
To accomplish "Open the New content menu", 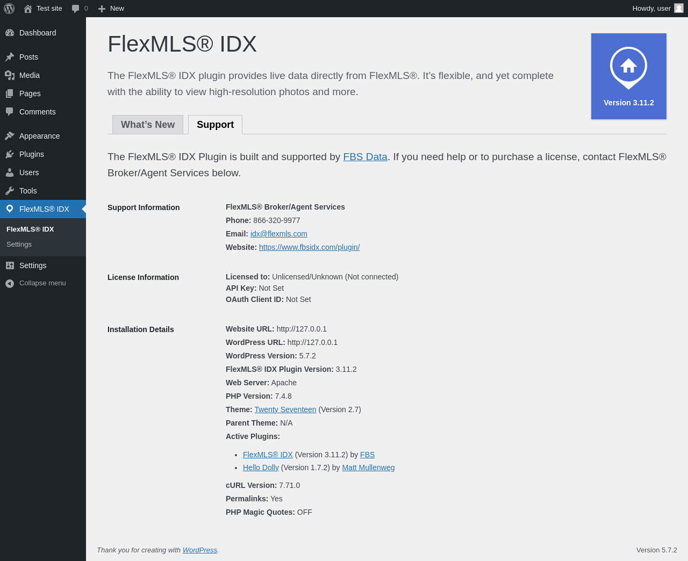I will pyautogui.click(x=111, y=9).
